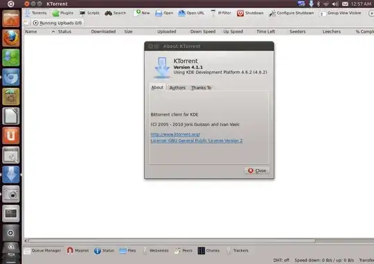Switch to the Thanks To tab
Screen dimensions: 374x264
point(201,87)
